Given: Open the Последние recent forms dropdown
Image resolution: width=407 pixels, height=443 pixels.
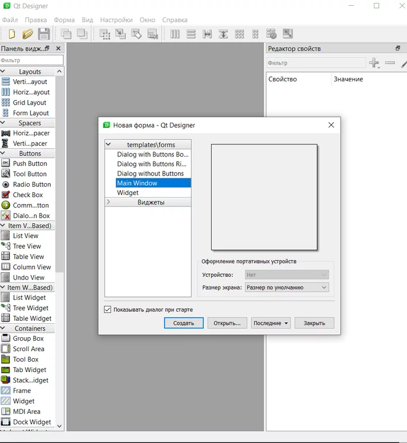Looking at the screenshot, I should [270, 323].
